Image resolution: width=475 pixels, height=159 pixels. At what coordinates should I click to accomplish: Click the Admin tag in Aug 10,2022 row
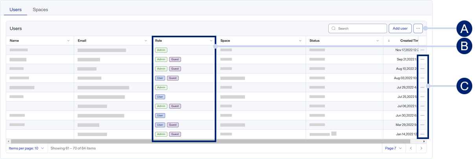[161, 69]
